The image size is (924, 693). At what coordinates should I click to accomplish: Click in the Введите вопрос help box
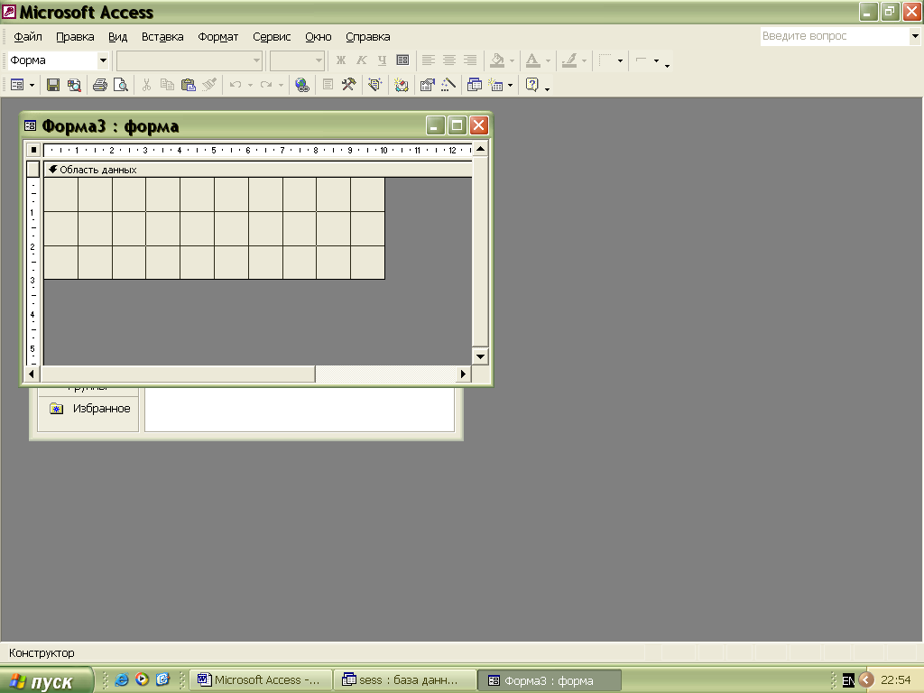tap(834, 36)
